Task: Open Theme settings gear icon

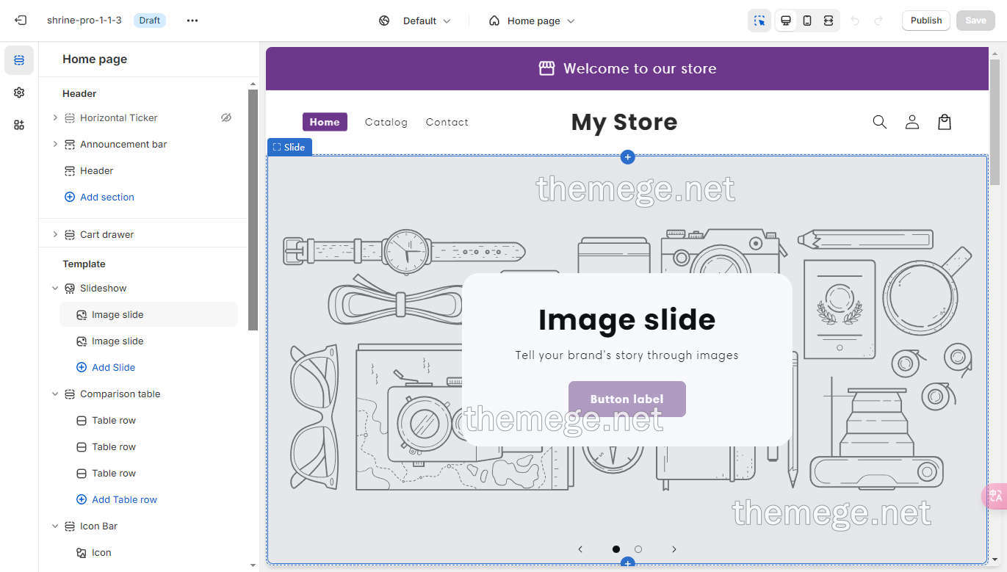Action: coord(19,93)
